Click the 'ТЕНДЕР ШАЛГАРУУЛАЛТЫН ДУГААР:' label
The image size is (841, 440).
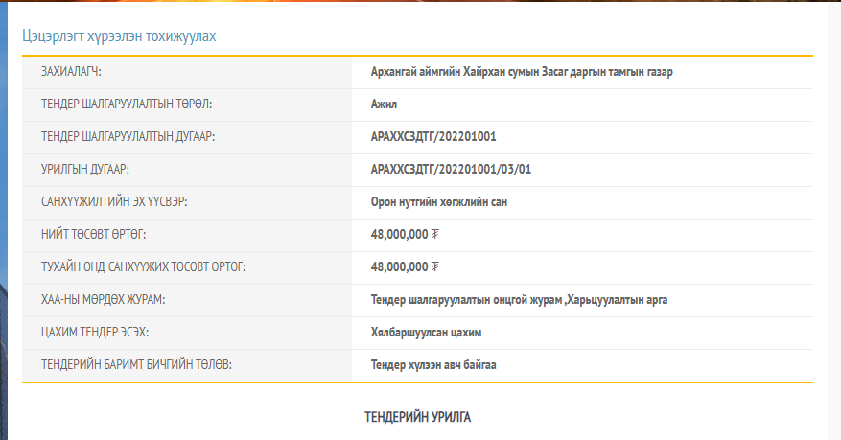coord(128,137)
